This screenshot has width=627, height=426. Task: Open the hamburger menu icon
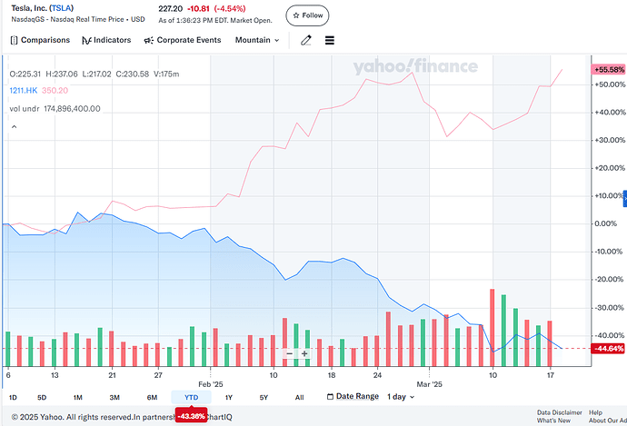click(x=330, y=40)
